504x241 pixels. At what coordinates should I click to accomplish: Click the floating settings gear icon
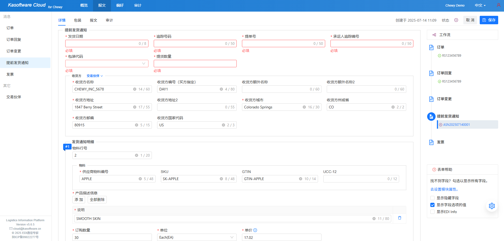click(x=492, y=206)
